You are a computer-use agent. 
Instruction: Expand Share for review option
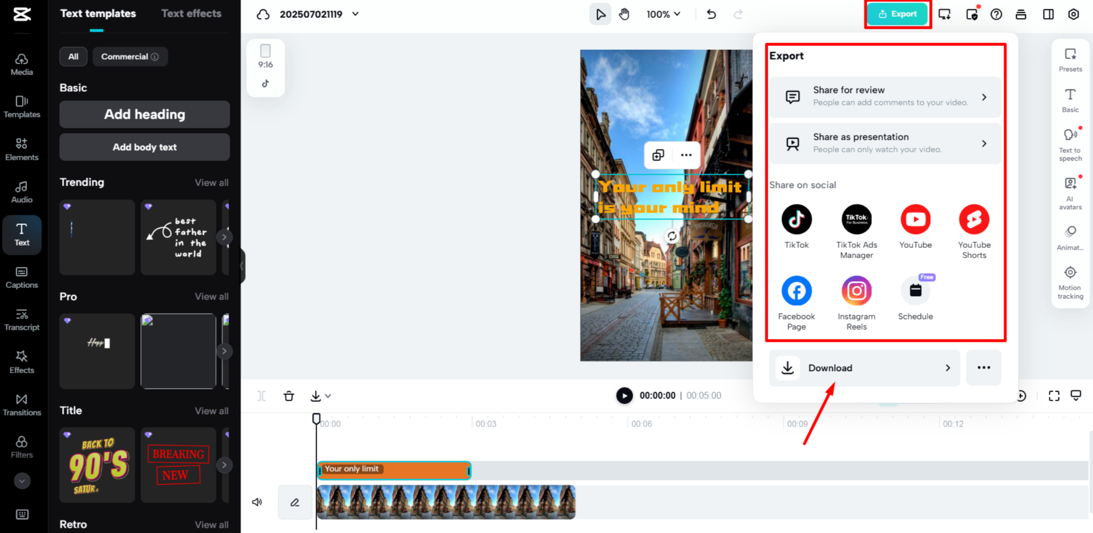(x=885, y=96)
